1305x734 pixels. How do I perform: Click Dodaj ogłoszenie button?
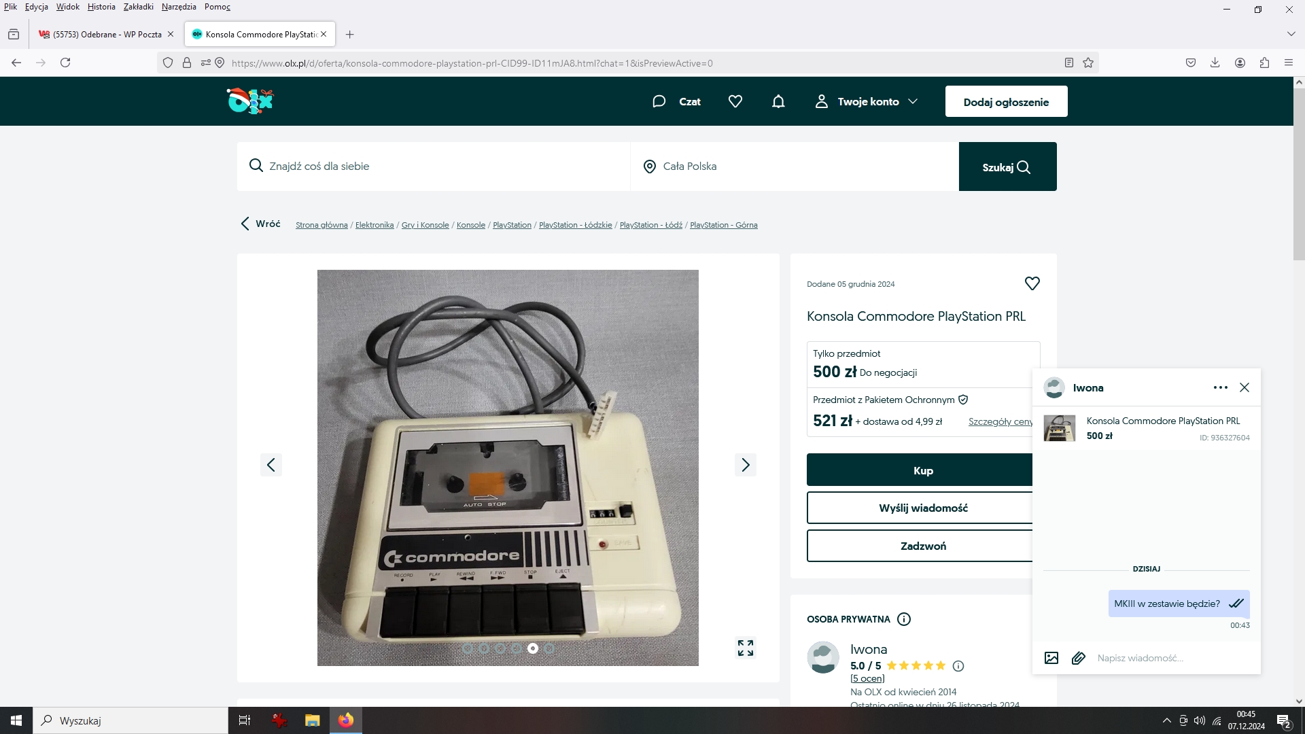1006,101
